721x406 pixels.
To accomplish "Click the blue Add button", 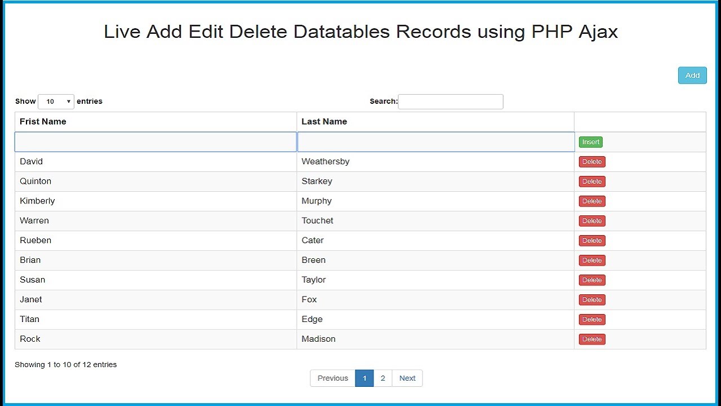I will click(x=692, y=76).
